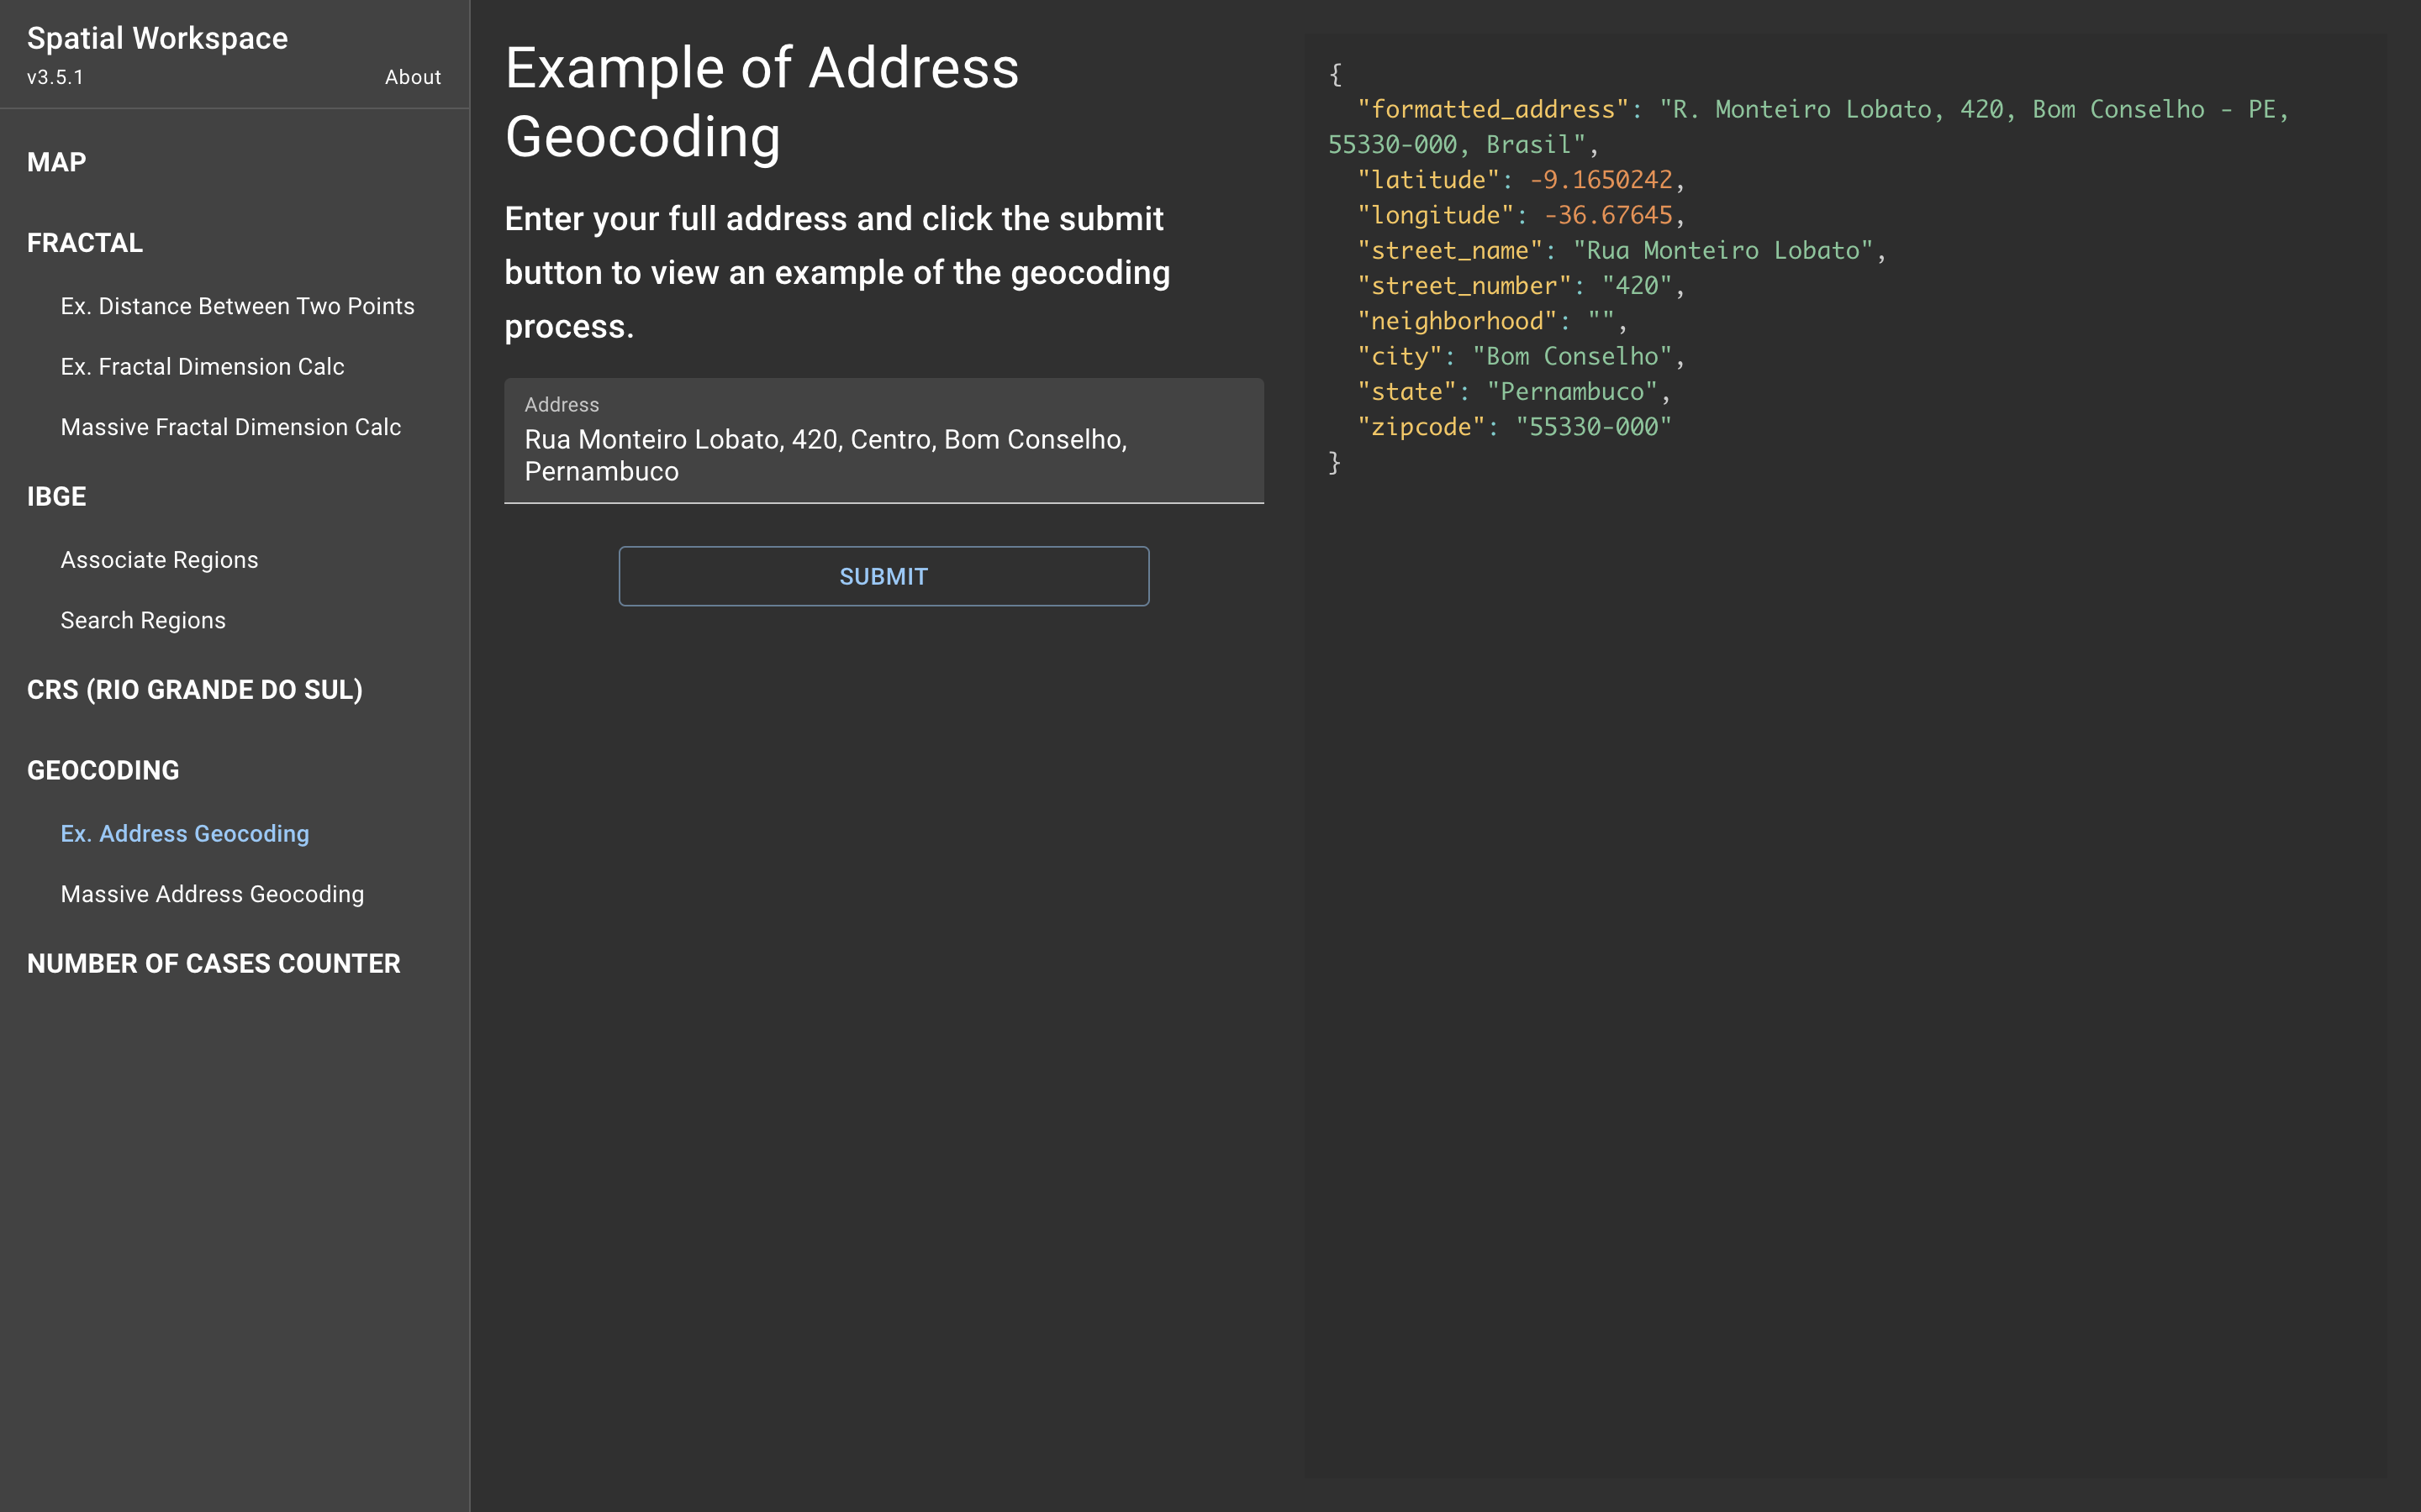The width and height of the screenshot is (2421, 1512).
Task: Open Ex. Distance Between Two Points
Action: pyautogui.click(x=237, y=306)
